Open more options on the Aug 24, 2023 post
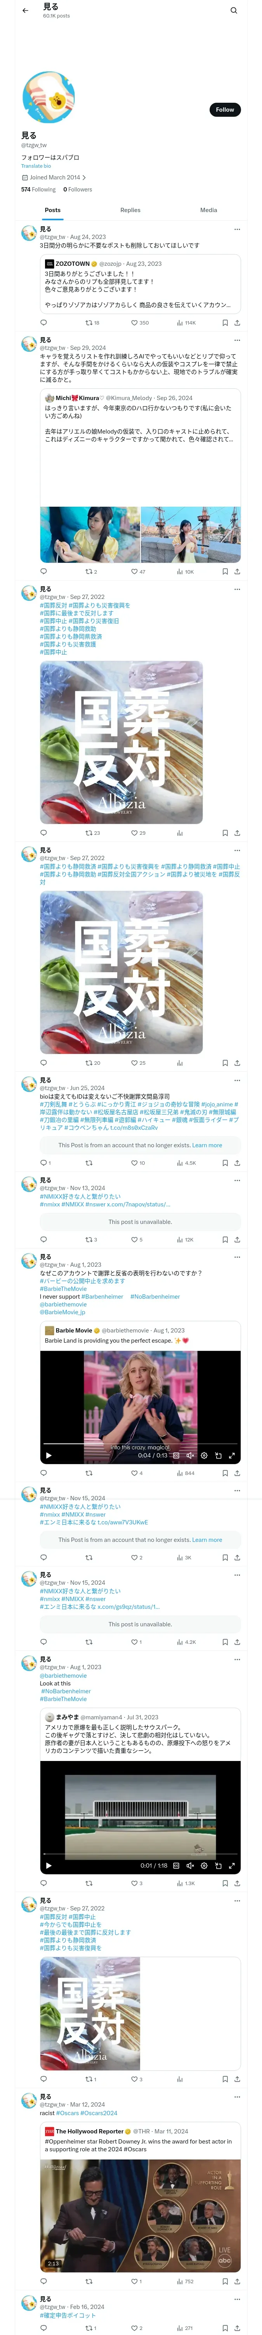 (238, 229)
